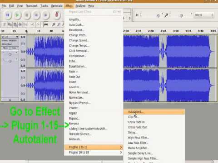Click the Pause transport button
This screenshot has width=218, height=163.
click(x=8, y=15)
